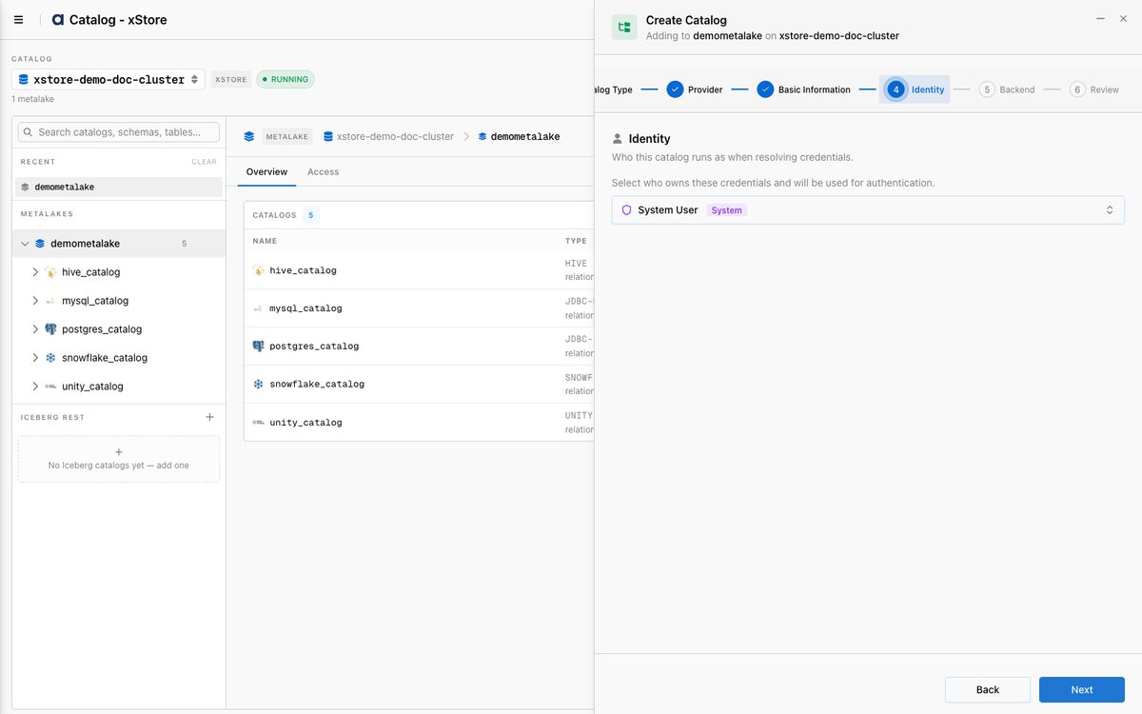Click the person icon beside Identity heading

tap(618, 139)
